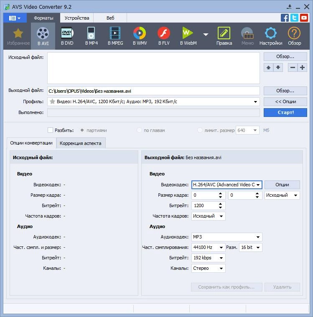The width and height of the screenshot is (313, 317).
Task: Open the disc Меню tool
Action: pos(247,36)
